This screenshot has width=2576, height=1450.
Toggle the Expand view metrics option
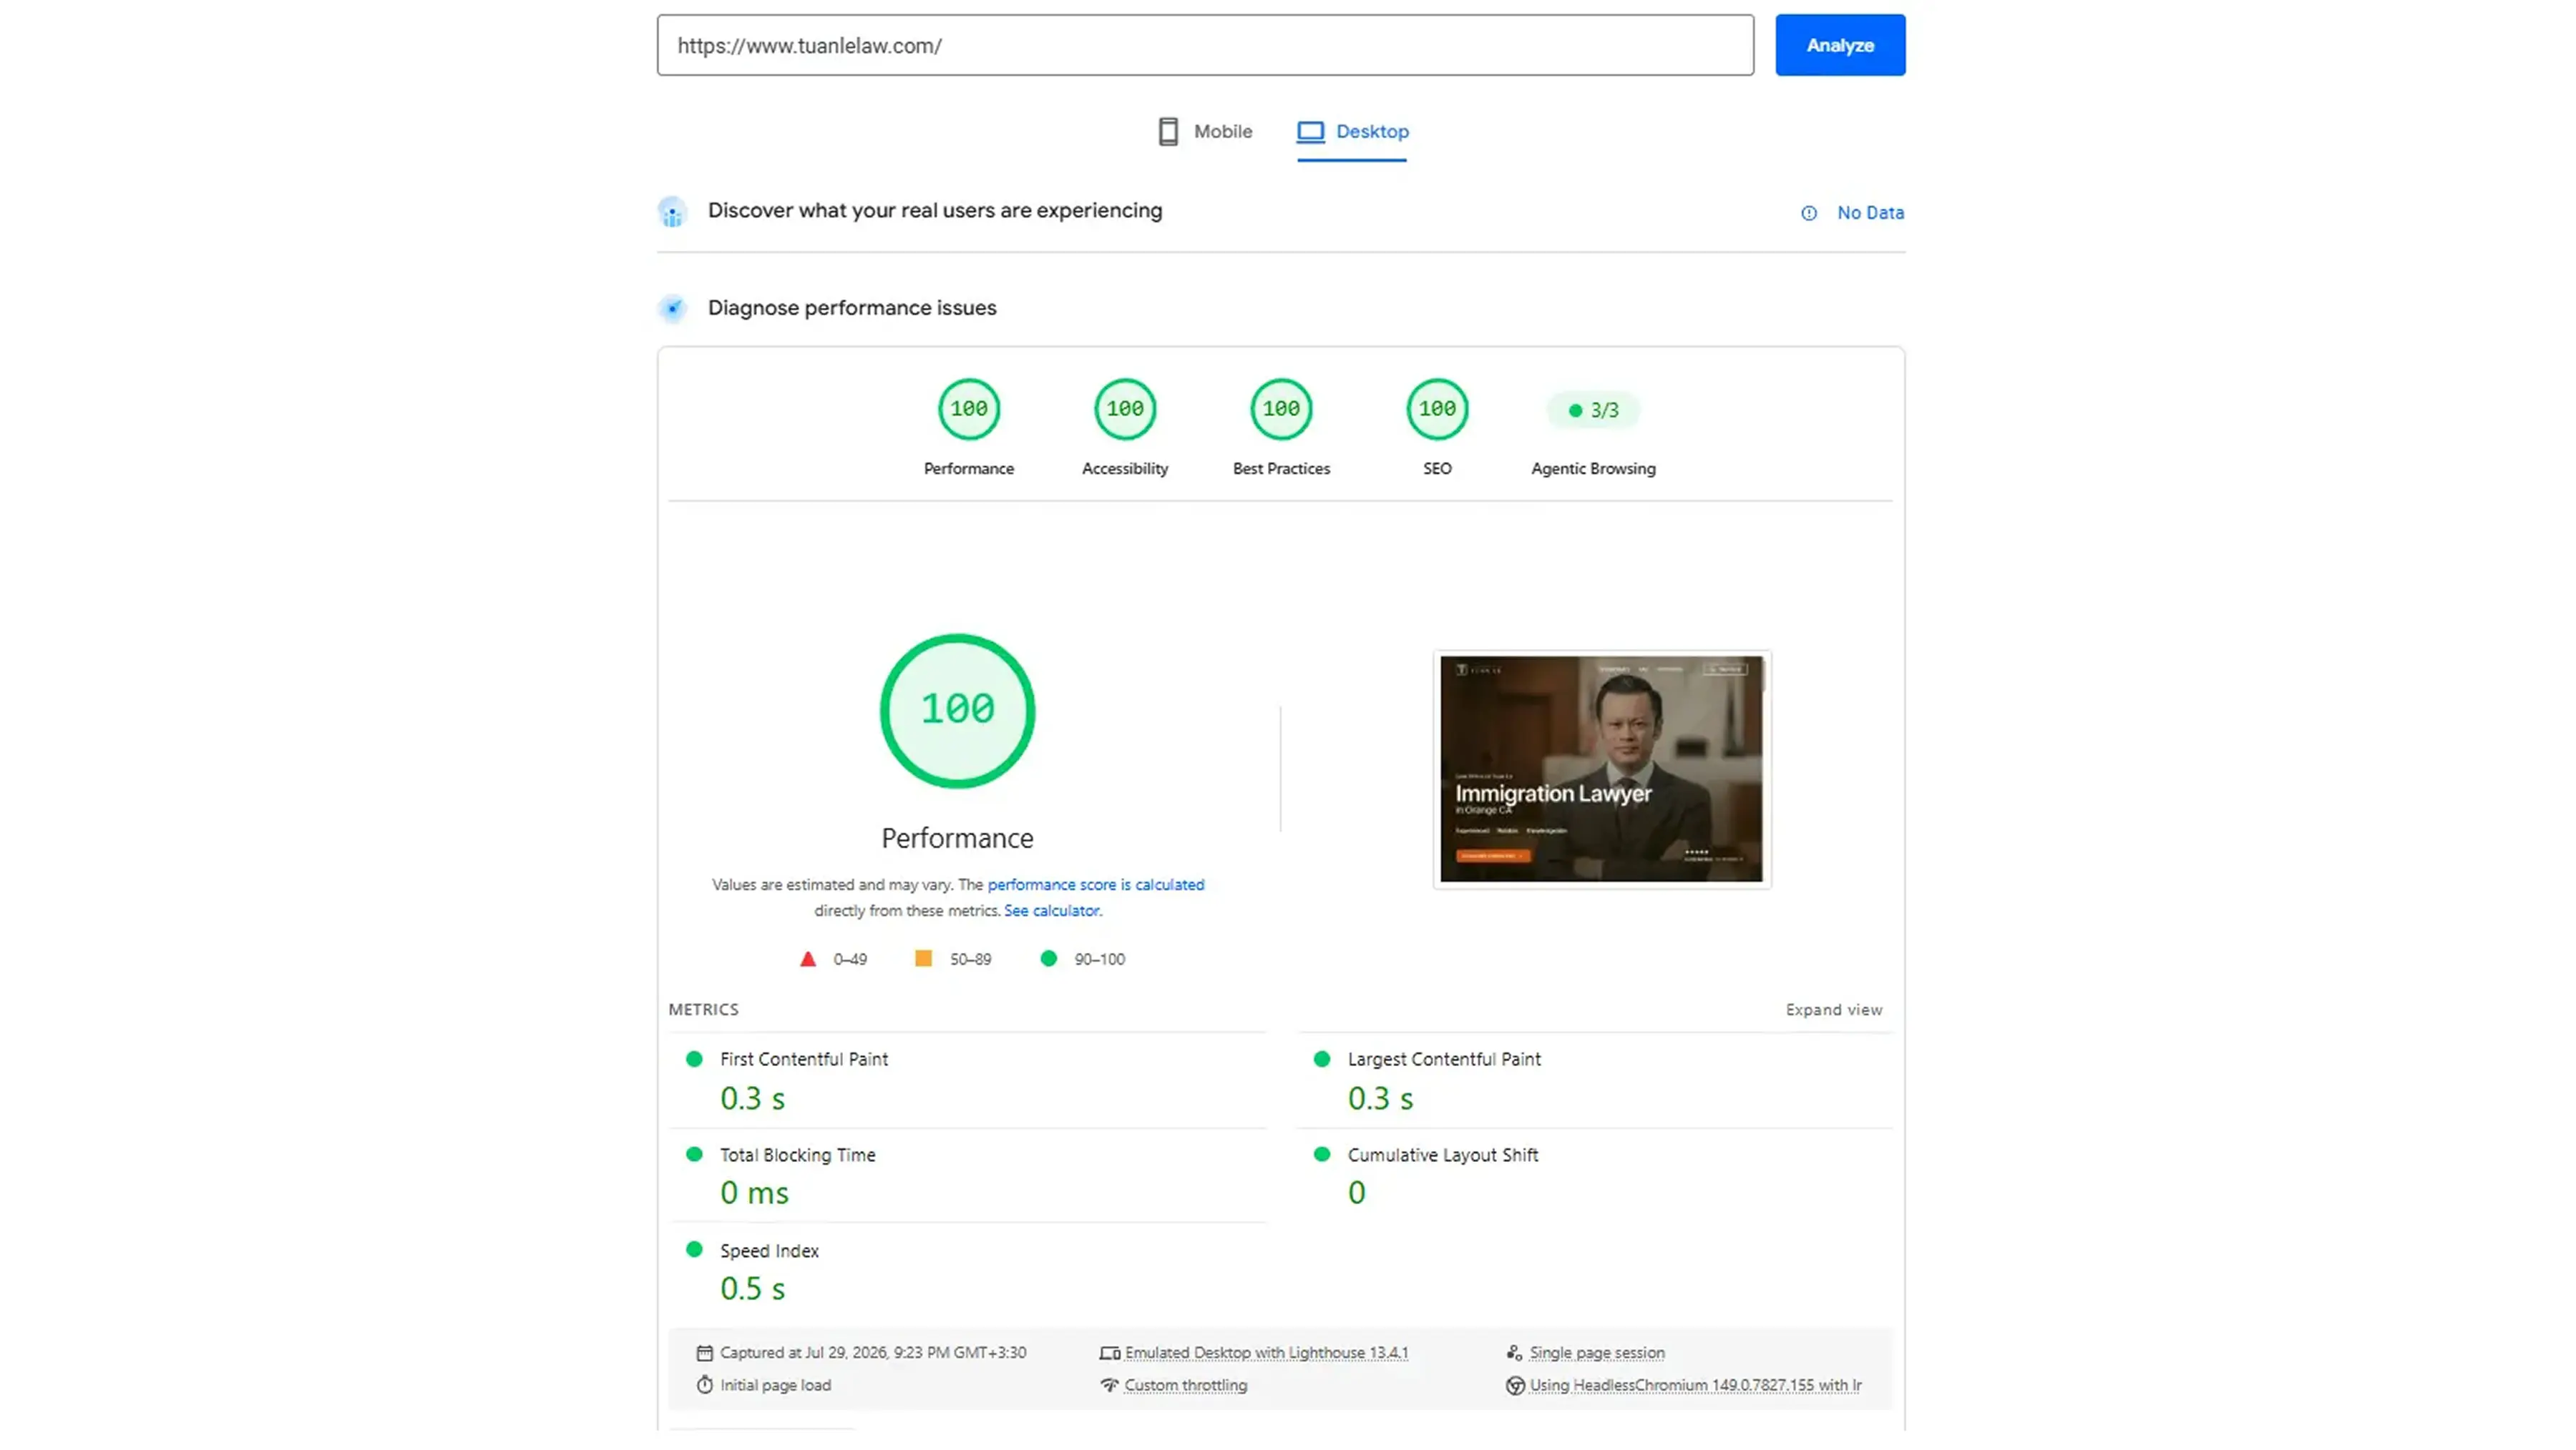click(x=1833, y=1010)
